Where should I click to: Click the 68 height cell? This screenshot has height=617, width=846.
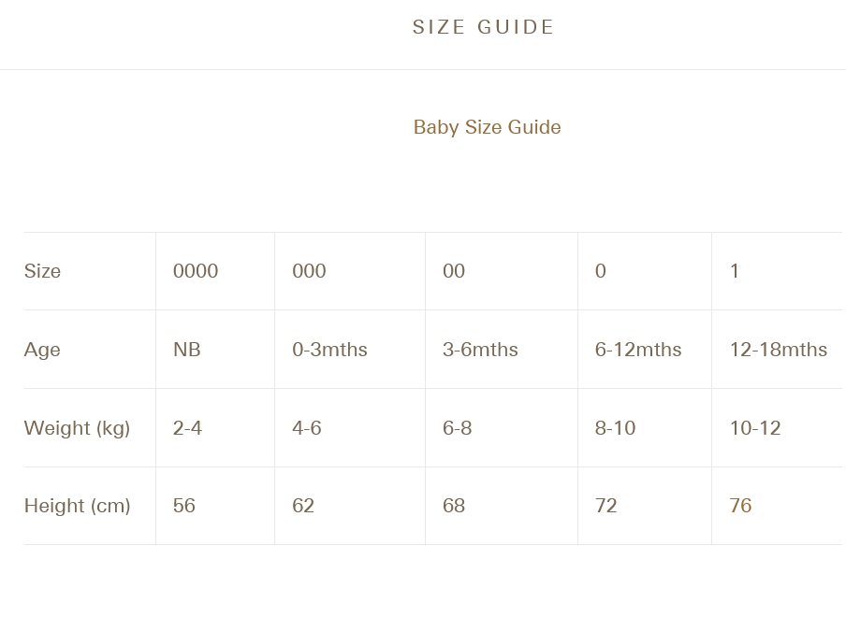[454, 506]
